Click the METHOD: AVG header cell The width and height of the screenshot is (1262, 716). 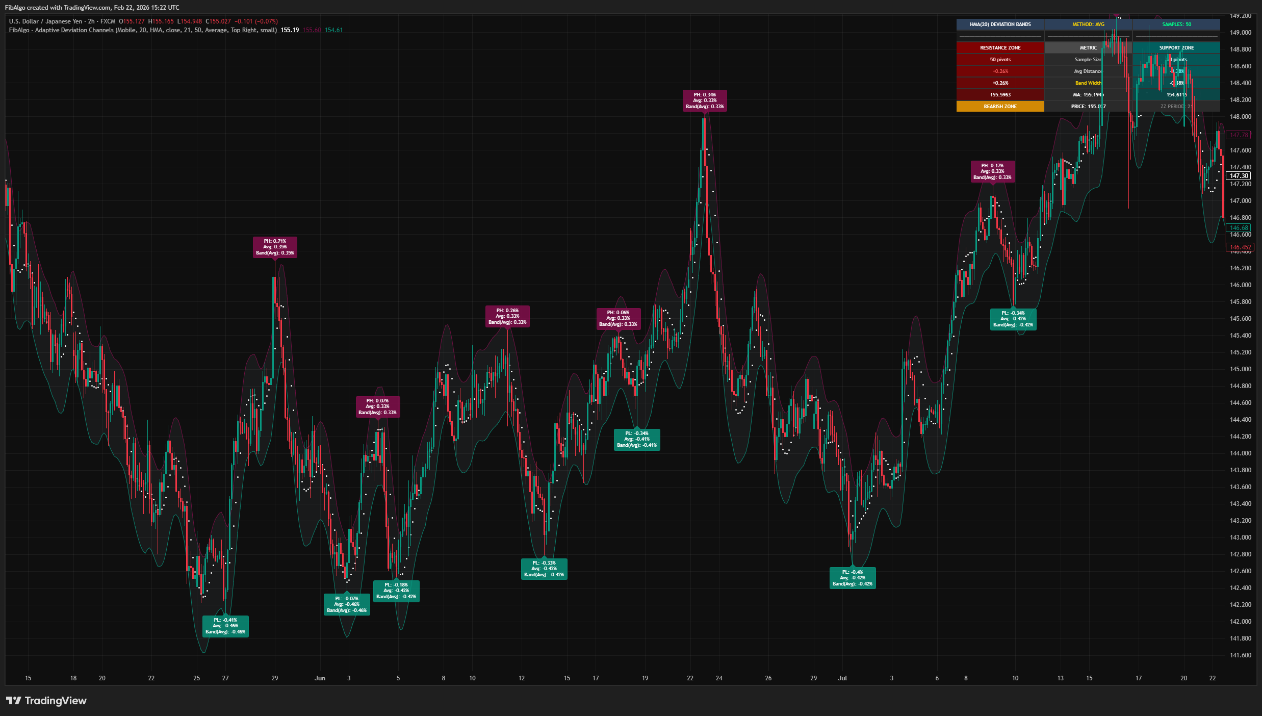coord(1089,24)
